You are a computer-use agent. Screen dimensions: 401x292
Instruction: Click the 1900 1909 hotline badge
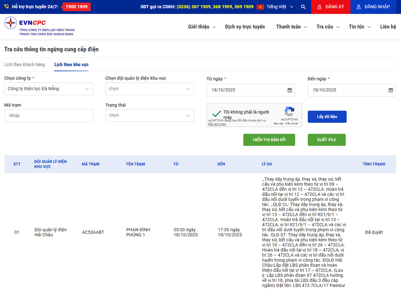[76, 7]
